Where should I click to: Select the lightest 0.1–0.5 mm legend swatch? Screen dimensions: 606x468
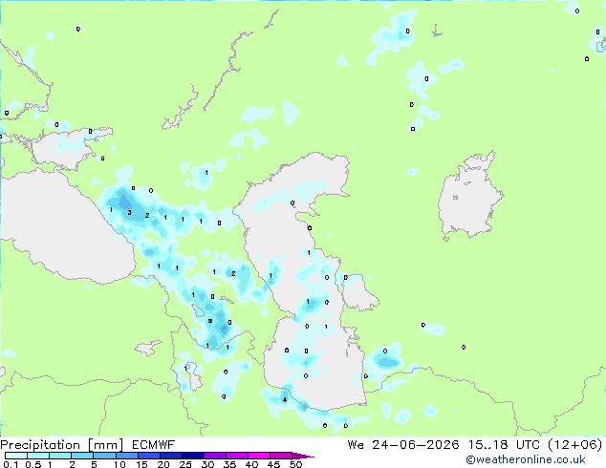pos(16,456)
